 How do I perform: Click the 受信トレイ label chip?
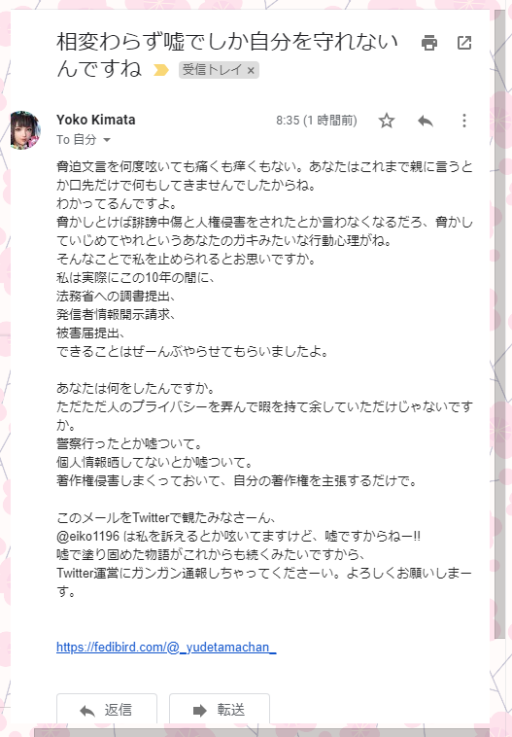click(212, 70)
